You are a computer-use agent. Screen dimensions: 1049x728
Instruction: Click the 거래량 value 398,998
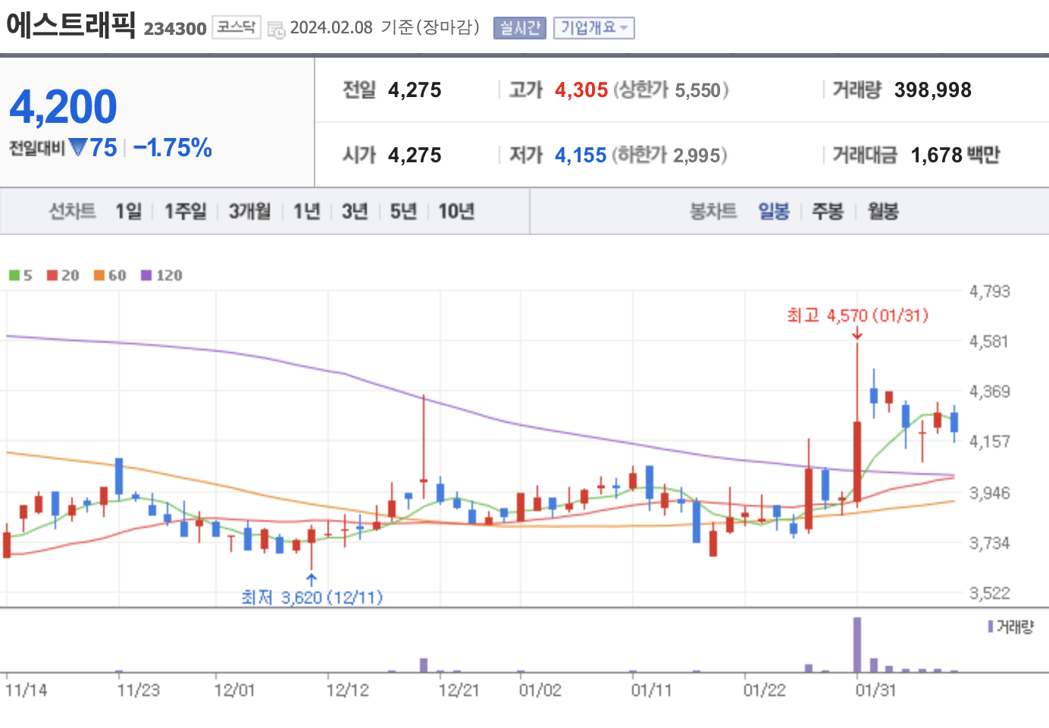(x=933, y=90)
